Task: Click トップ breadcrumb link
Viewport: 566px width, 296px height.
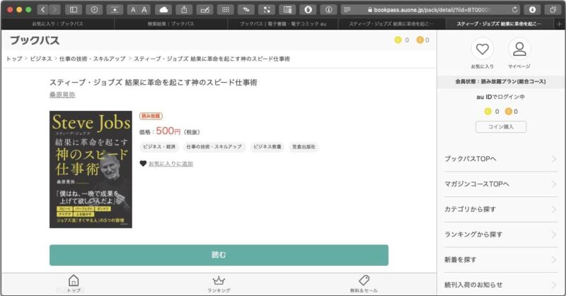Action: (x=14, y=59)
